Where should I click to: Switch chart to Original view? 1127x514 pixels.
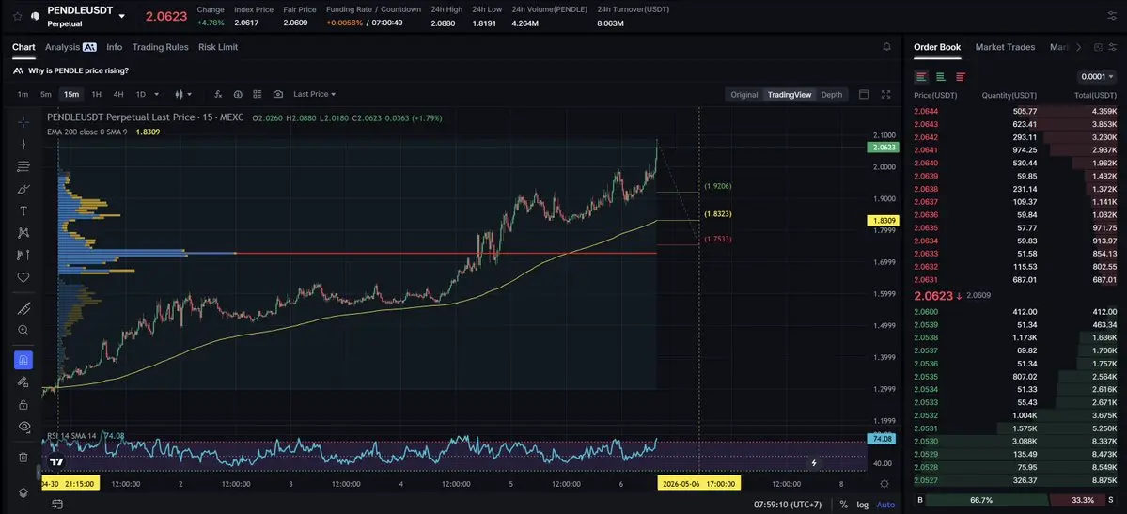pyautogui.click(x=744, y=95)
